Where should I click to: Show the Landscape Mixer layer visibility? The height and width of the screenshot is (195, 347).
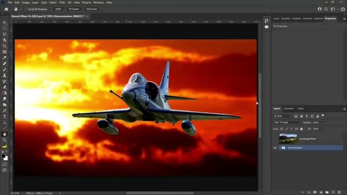click(275, 139)
